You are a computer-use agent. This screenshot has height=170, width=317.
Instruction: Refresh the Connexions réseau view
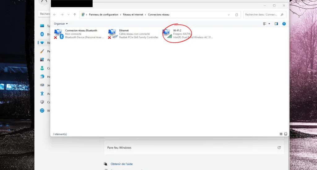(237, 15)
